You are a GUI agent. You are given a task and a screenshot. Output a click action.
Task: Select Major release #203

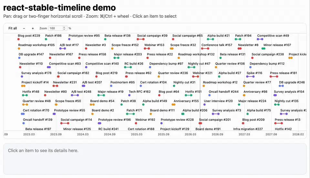pyautogui.click(x=128, y=54)
